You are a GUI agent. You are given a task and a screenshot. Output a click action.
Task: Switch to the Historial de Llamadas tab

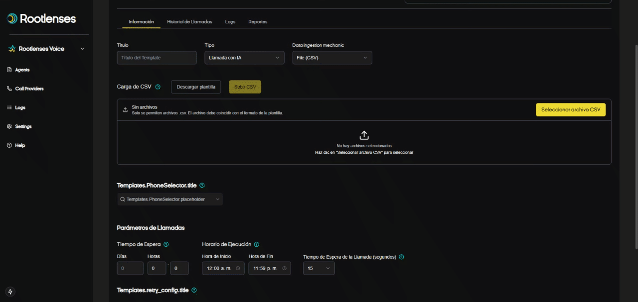point(189,22)
